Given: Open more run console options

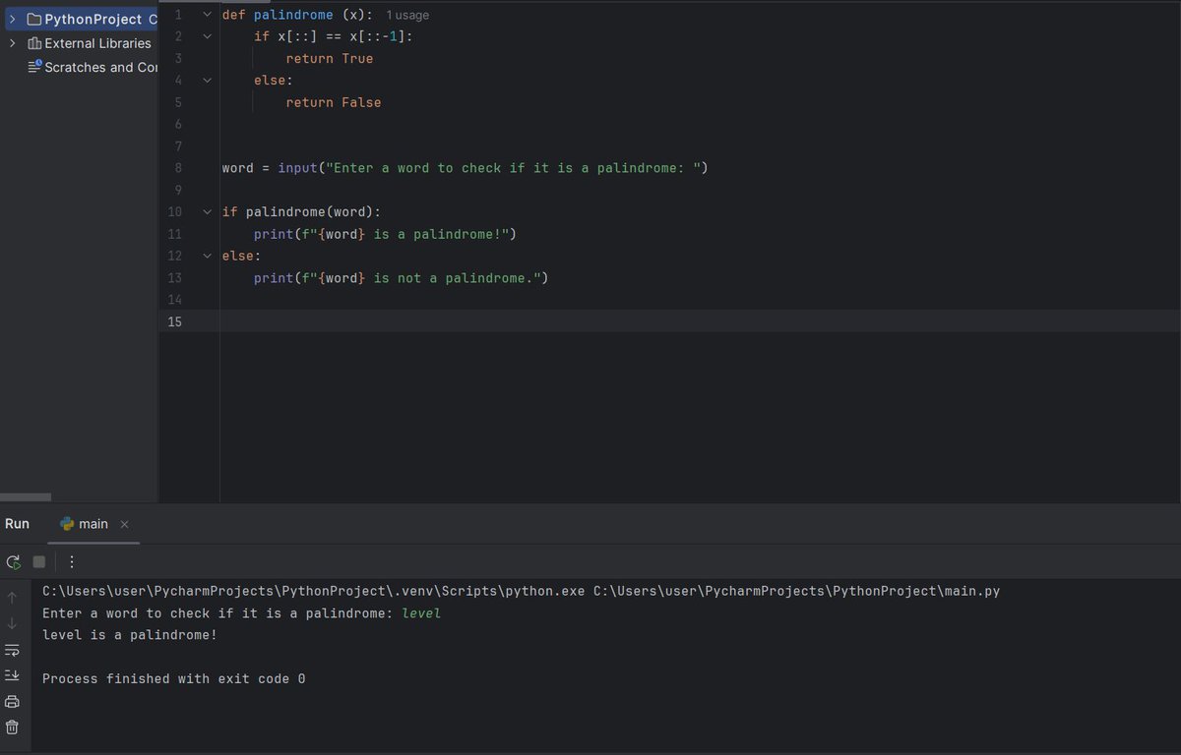Looking at the screenshot, I should click(x=70, y=561).
